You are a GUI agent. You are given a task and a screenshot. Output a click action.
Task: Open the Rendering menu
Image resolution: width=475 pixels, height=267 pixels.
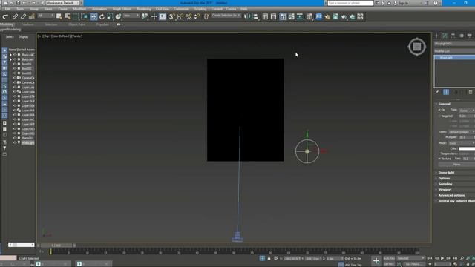pyautogui.click(x=143, y=9)
